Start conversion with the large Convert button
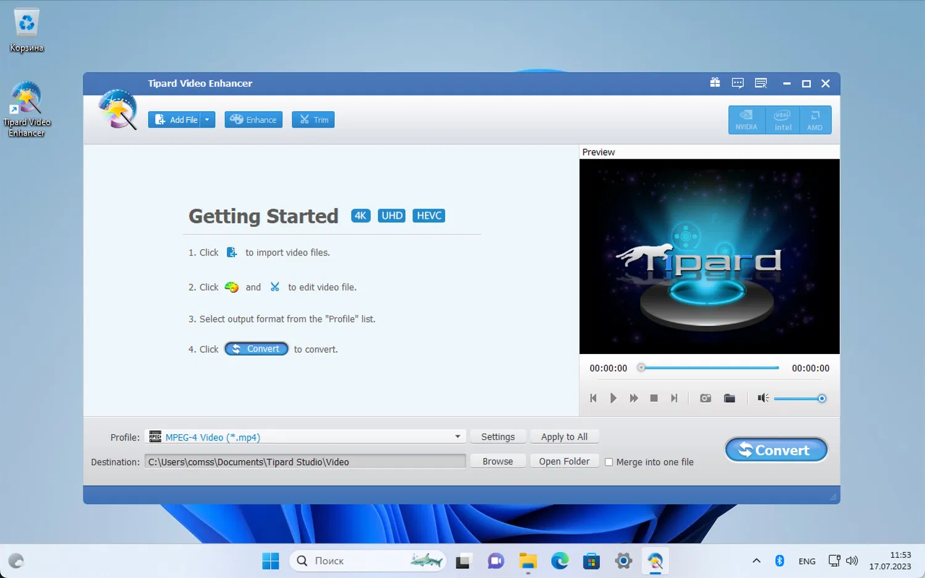The height and width of the screenshot is (578, 925). (x=776, y=450)
